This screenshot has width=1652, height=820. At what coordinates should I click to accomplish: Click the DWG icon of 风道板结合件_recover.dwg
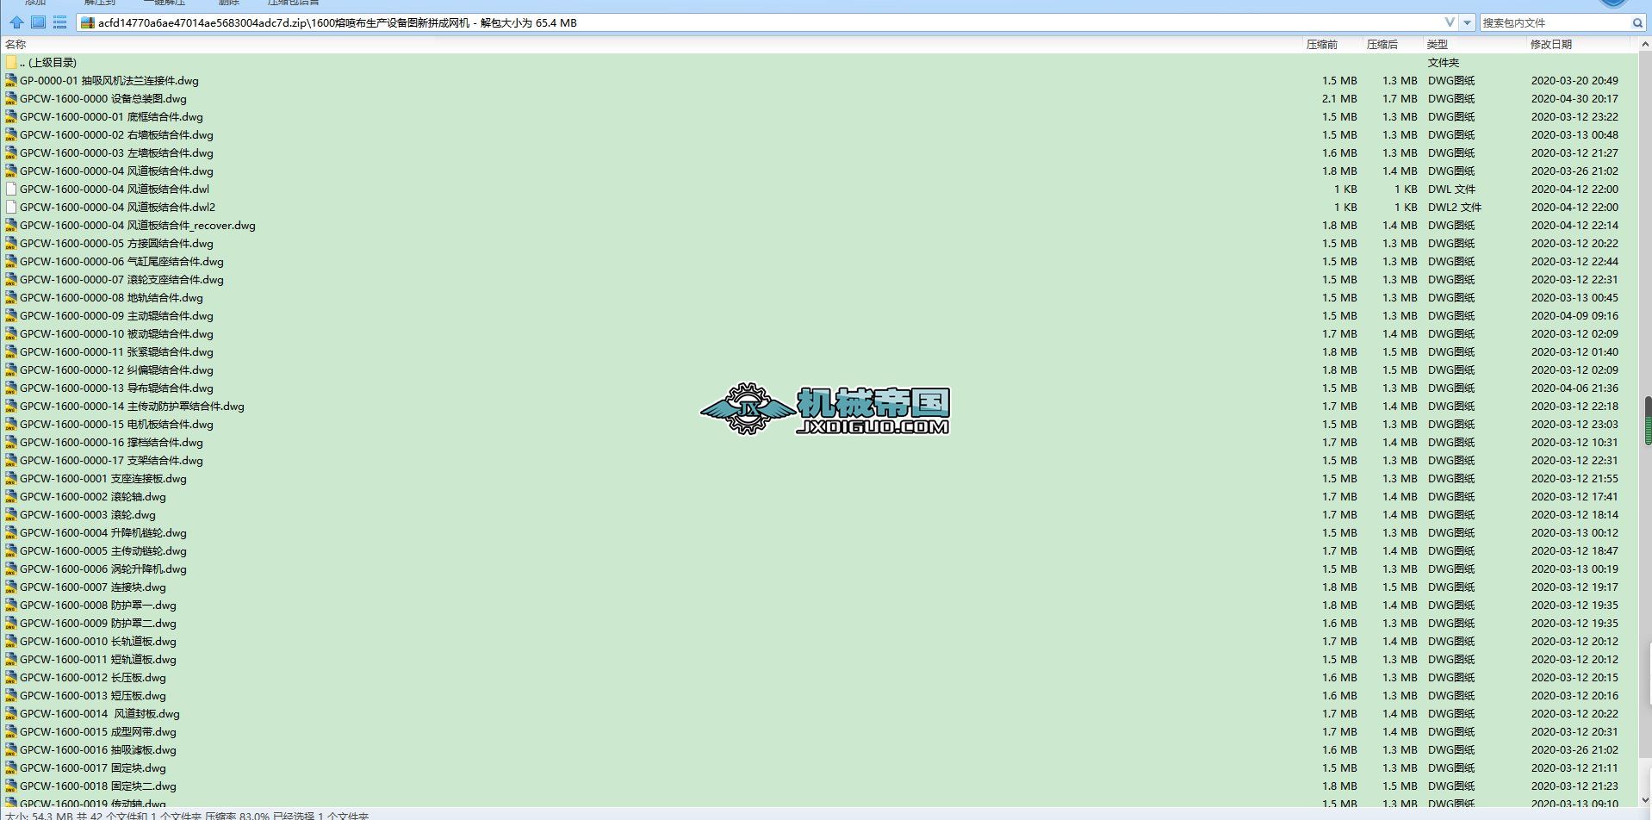11,226
